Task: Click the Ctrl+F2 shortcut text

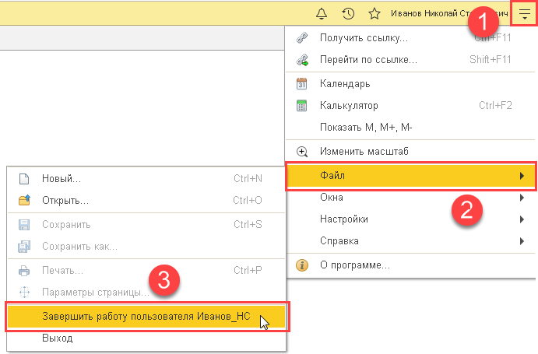Action: [495, 106]
